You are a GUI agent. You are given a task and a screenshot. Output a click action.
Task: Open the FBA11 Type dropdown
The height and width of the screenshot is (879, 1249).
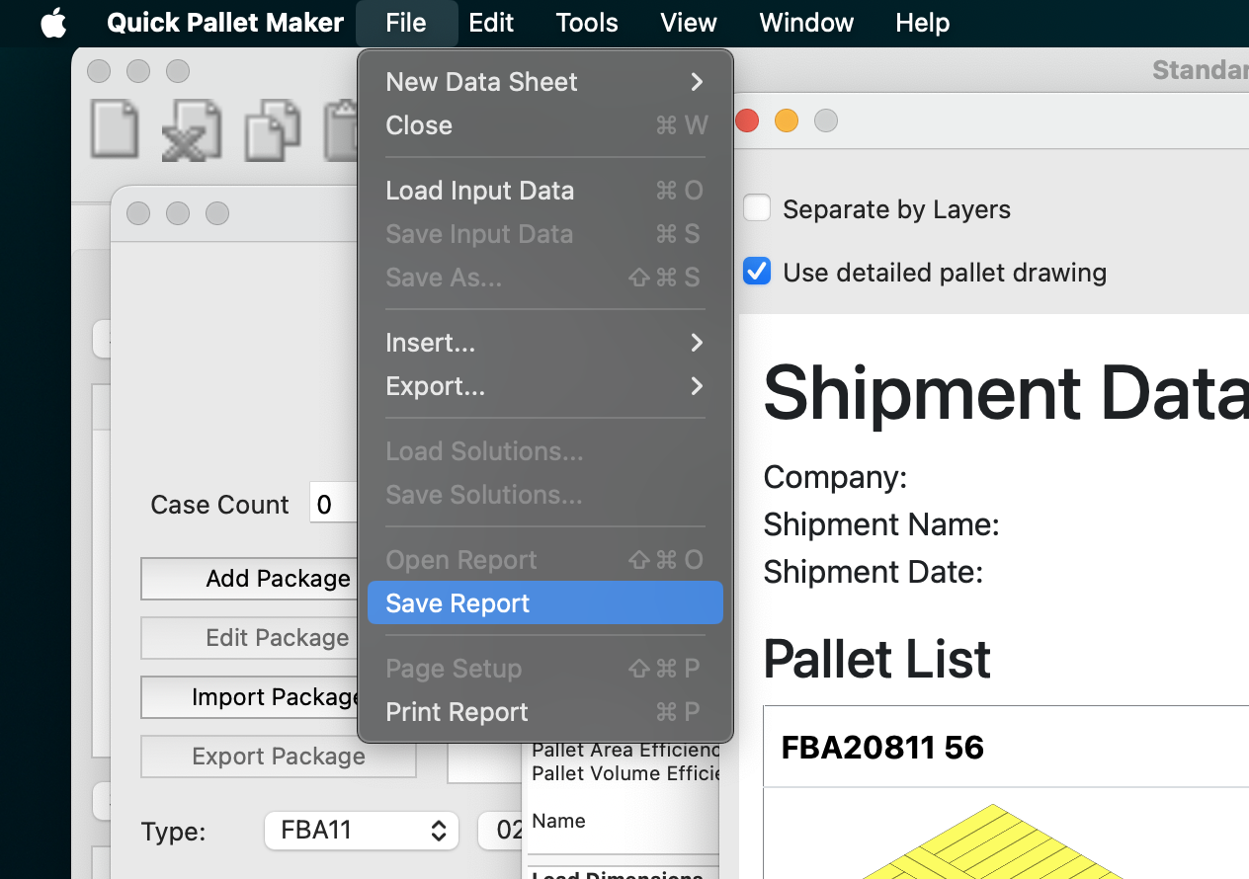point(362,831)
